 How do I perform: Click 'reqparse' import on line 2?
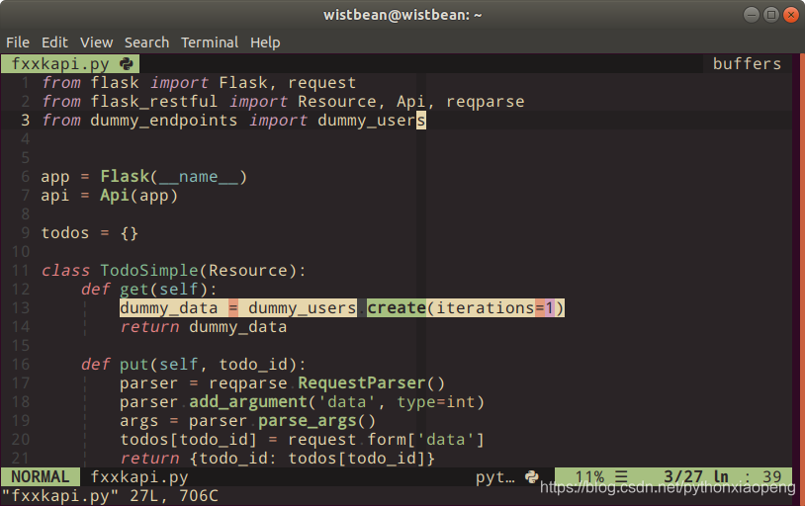[x=486, y=102]
